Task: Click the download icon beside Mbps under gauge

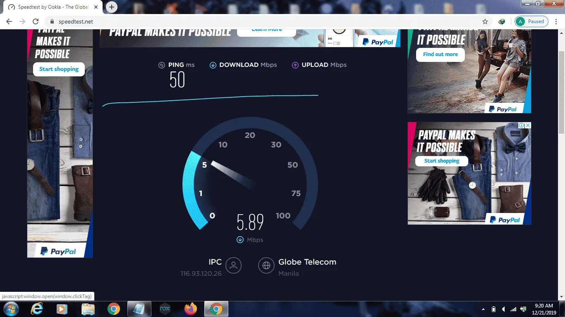Action: (x=240, y=240)
